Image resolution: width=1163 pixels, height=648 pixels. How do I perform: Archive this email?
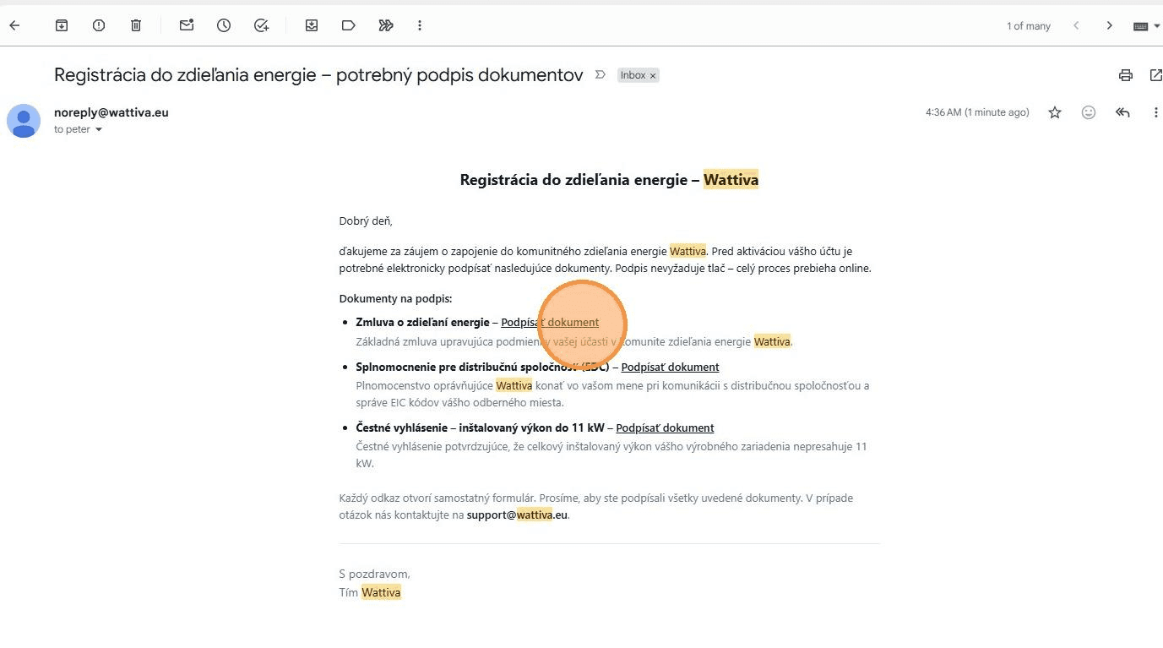(62, 25)
